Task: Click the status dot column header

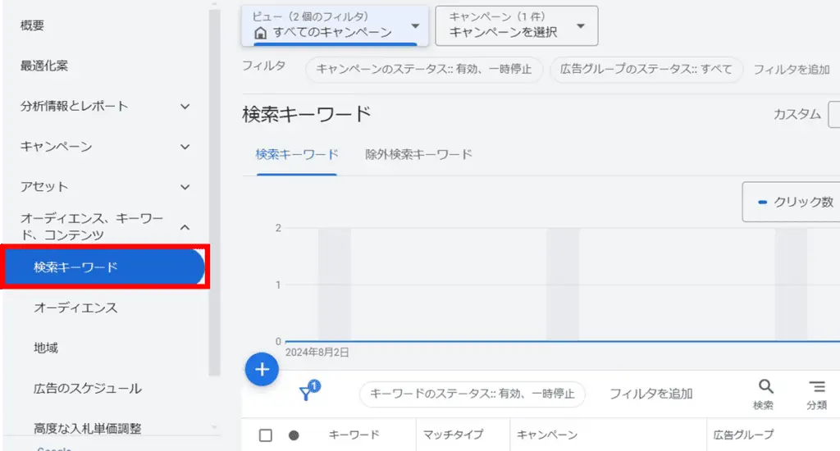Action: click(x=294, y=435)
